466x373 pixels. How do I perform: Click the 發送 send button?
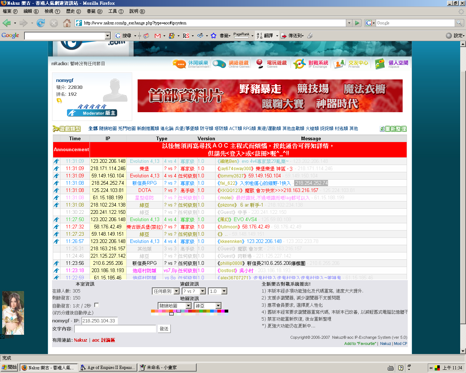(164, 329)
